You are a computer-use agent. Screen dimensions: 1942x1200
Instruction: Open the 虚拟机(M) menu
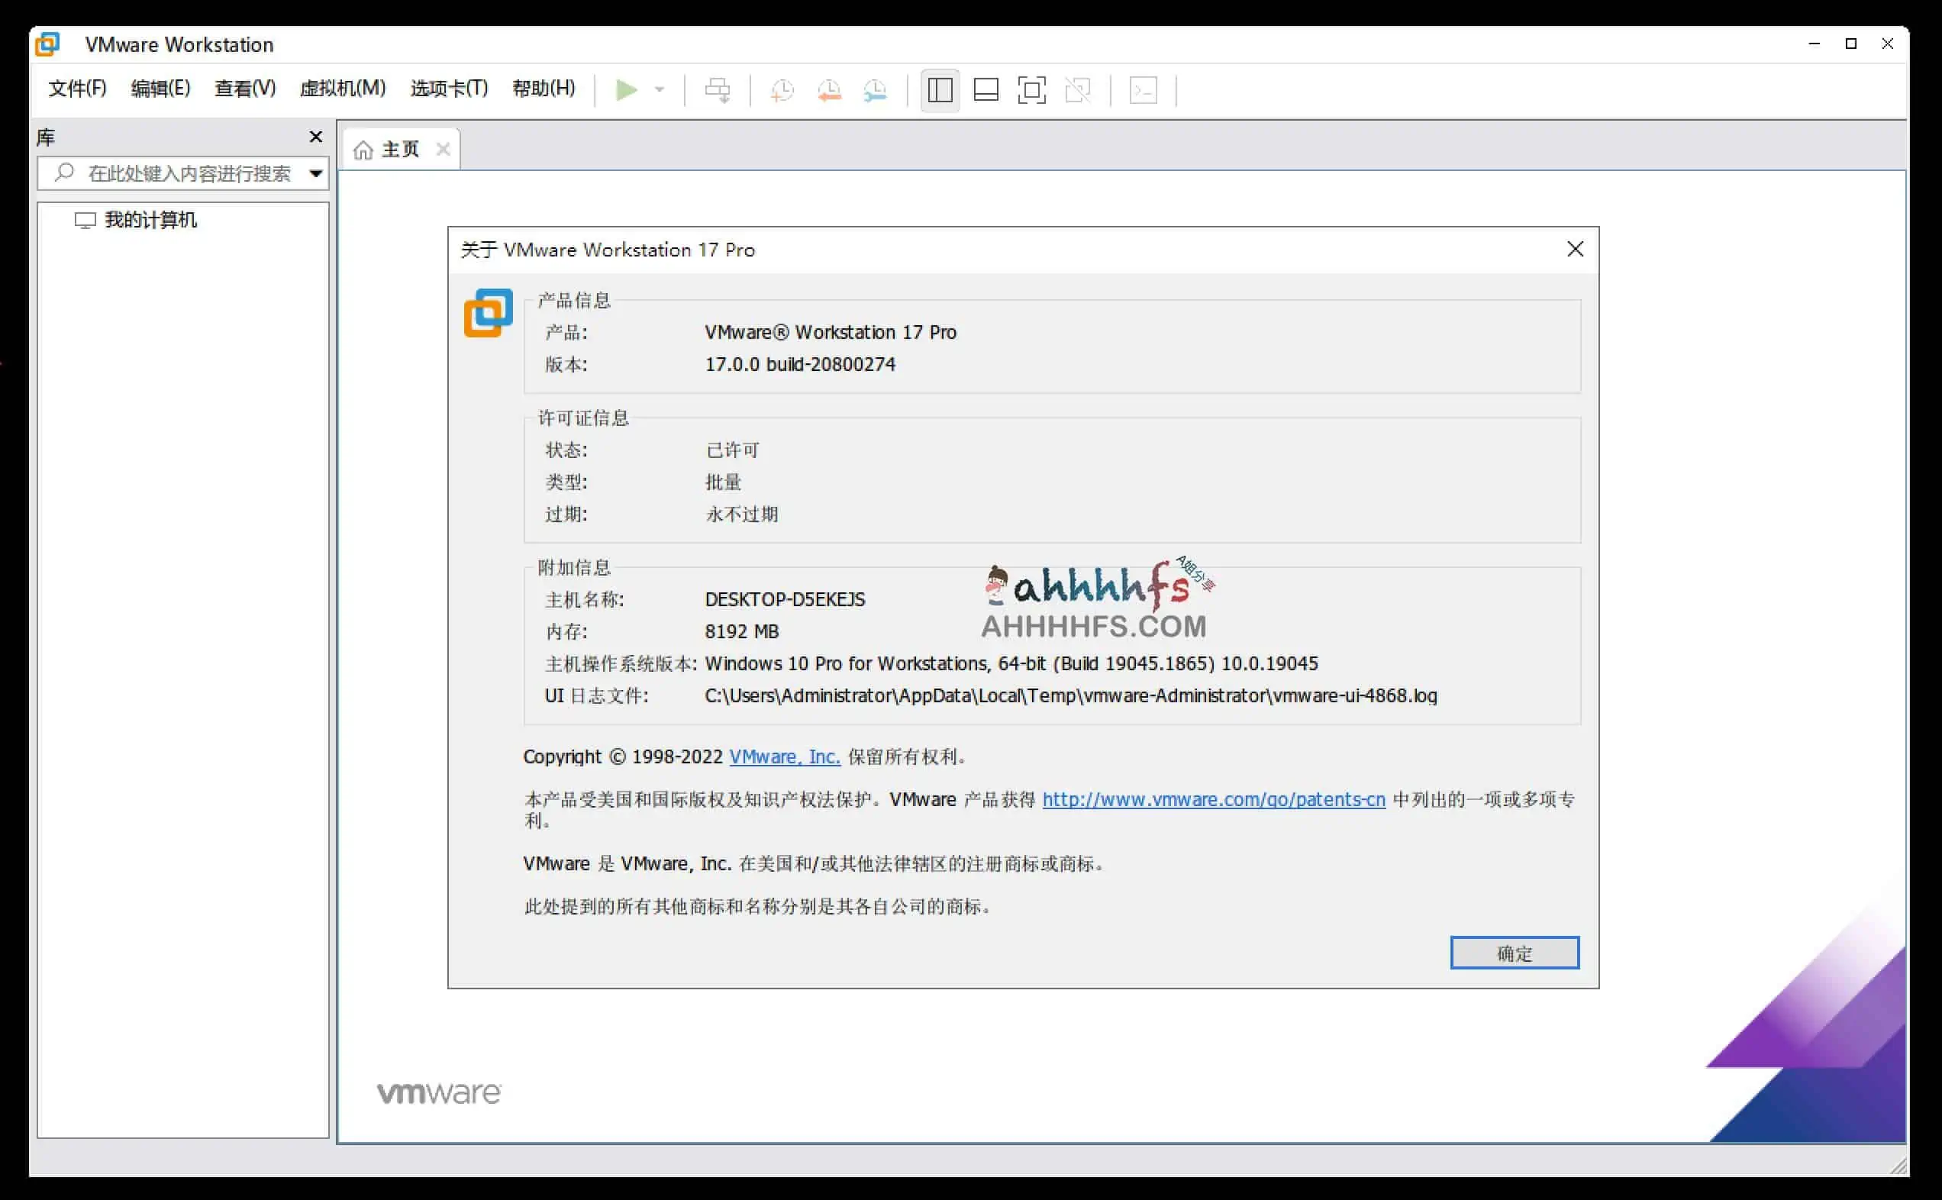(x=341, y=88)
